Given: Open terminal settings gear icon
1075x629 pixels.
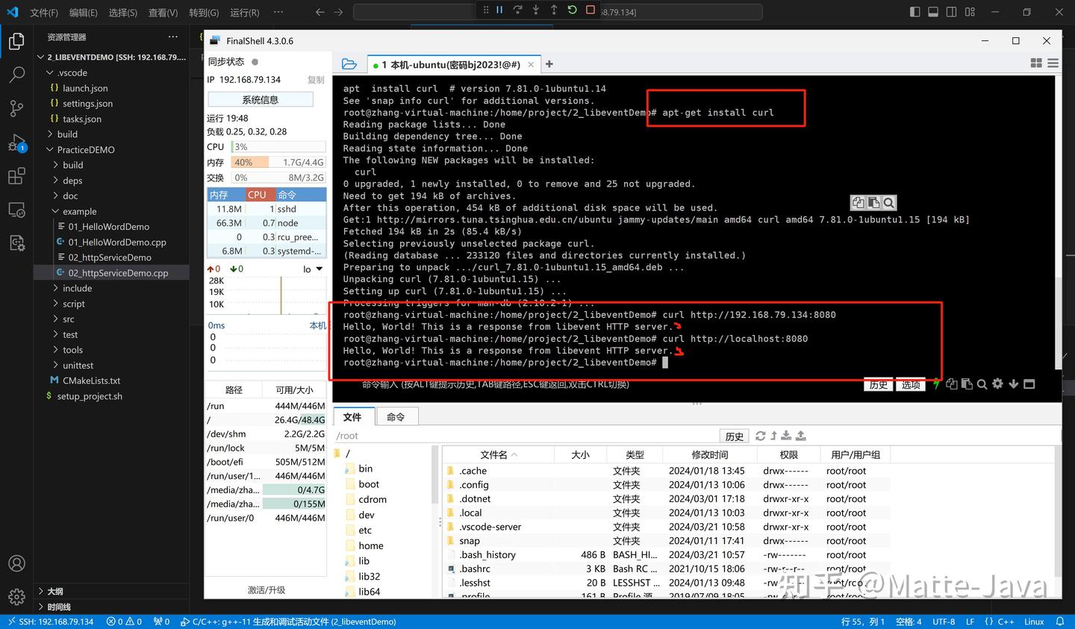Looking at the screenshot, I should click(x=997, y=384).
